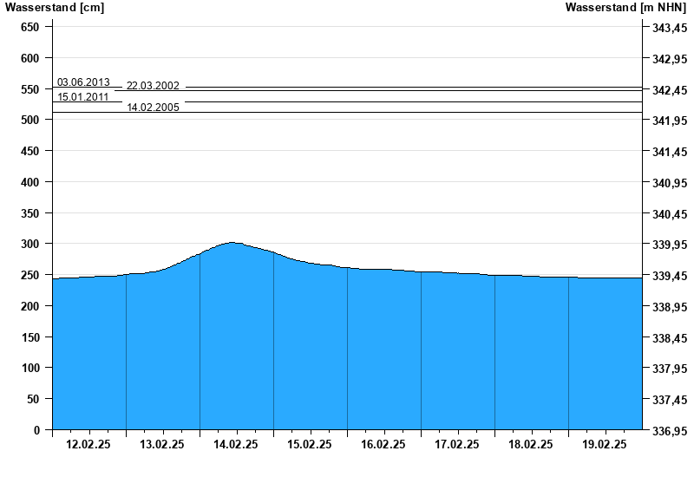Click the 03.06.2013 flood mark label
This screenshot has width=694, height=477.
(x=83, y=82)
